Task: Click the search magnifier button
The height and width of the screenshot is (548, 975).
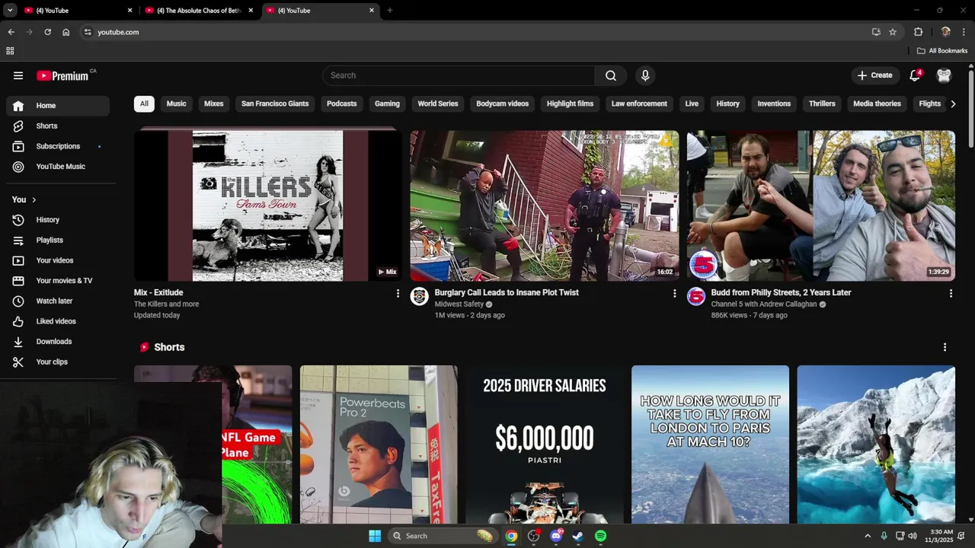Action: 611,75
